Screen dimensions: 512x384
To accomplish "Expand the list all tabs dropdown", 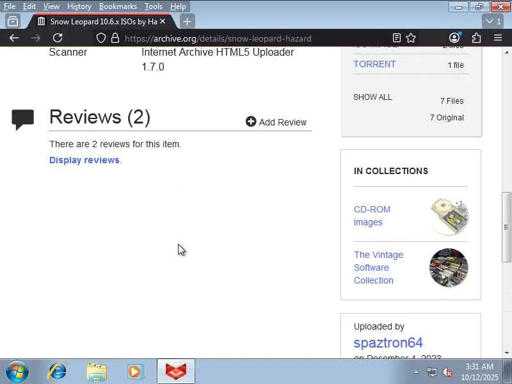I will 493,22.
